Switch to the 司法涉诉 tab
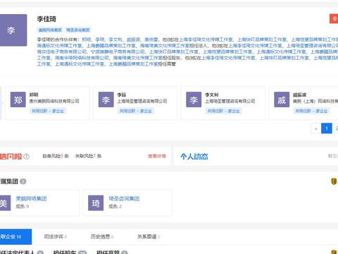The width and height of the screenshot is (338, 254). coord(56,236)
